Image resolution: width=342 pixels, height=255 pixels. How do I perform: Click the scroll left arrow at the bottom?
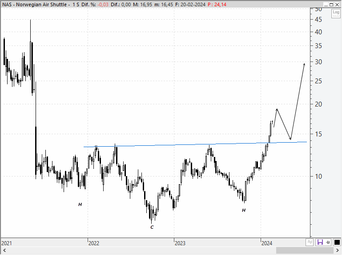tap(4, 251)
